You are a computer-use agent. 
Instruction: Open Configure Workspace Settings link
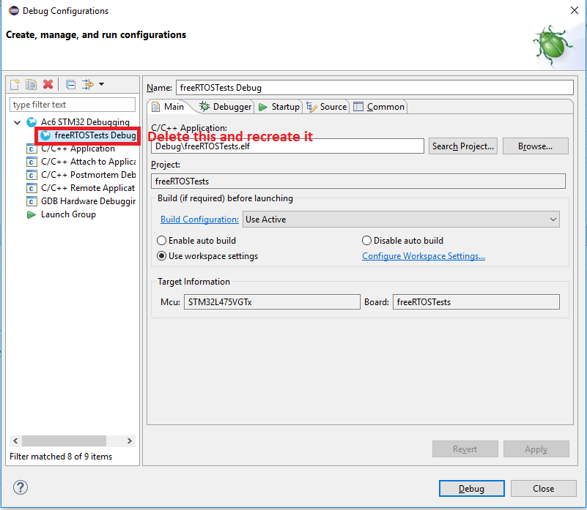click(x=424, y=256)
